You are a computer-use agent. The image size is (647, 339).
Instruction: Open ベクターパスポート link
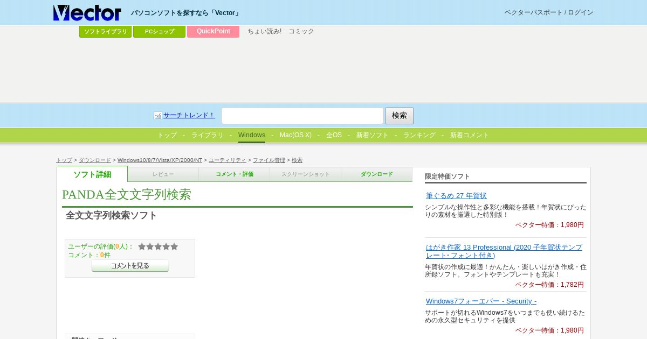(x=533, y=12)
